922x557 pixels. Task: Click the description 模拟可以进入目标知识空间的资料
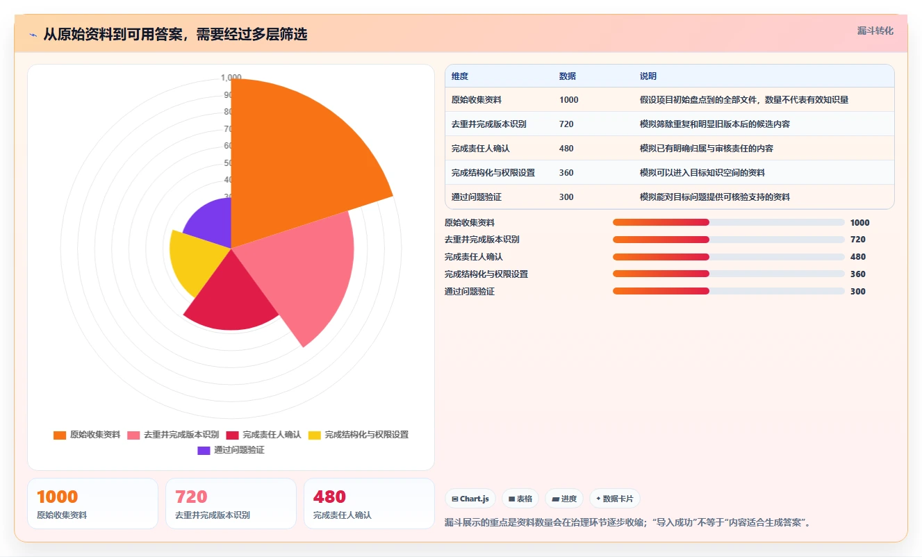(702, 173)
